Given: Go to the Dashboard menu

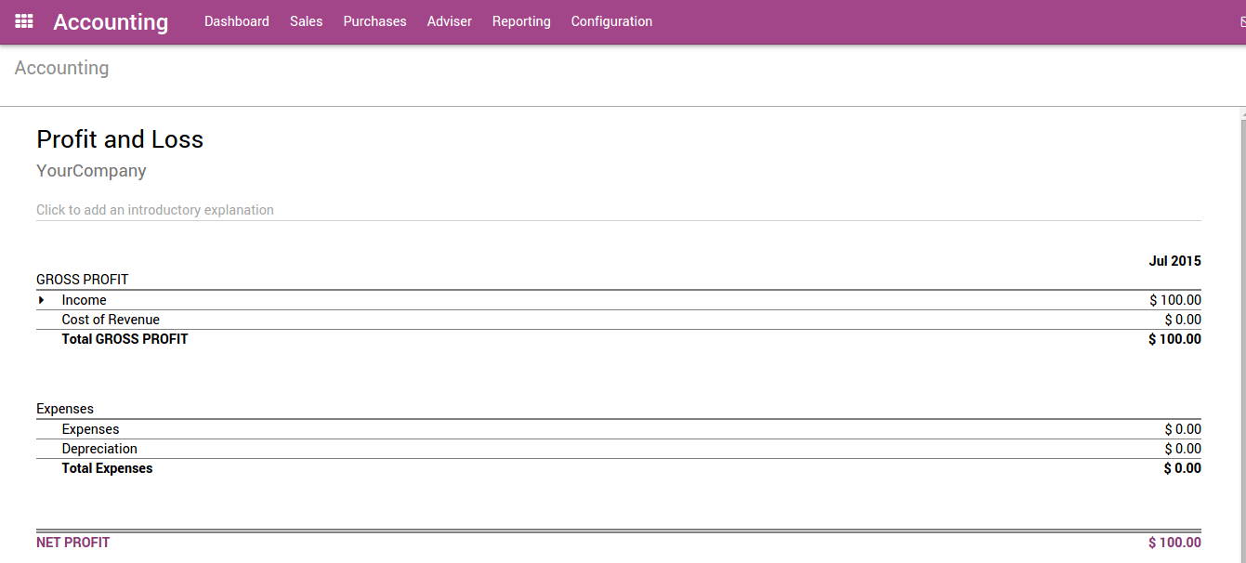Looking at the screenshot, I should coord(237,20).
